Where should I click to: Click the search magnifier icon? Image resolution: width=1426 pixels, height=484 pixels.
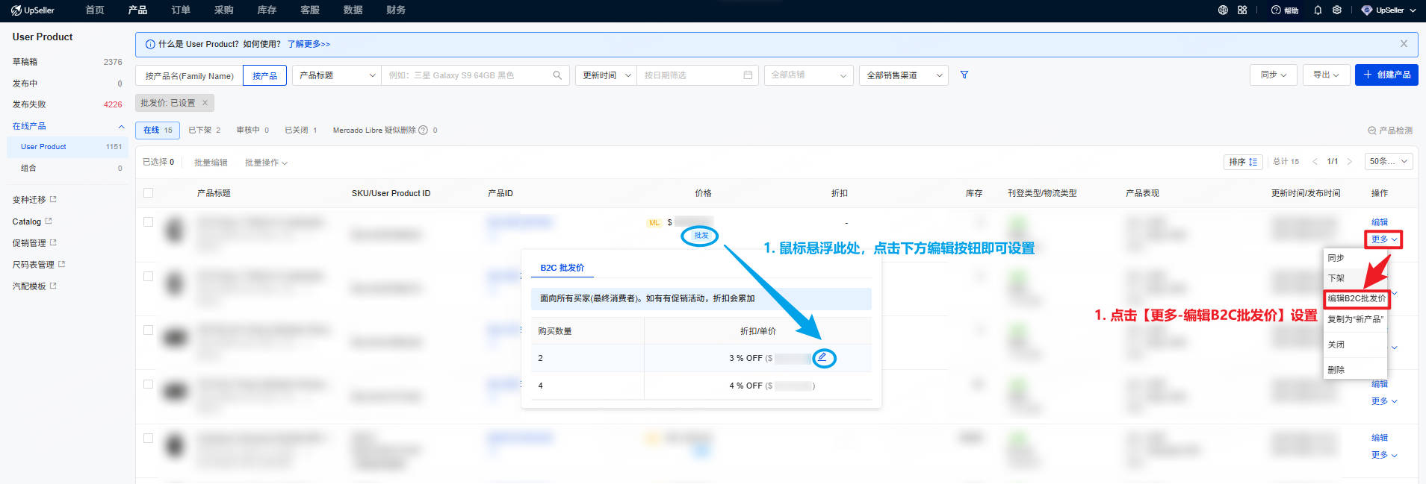557,75
